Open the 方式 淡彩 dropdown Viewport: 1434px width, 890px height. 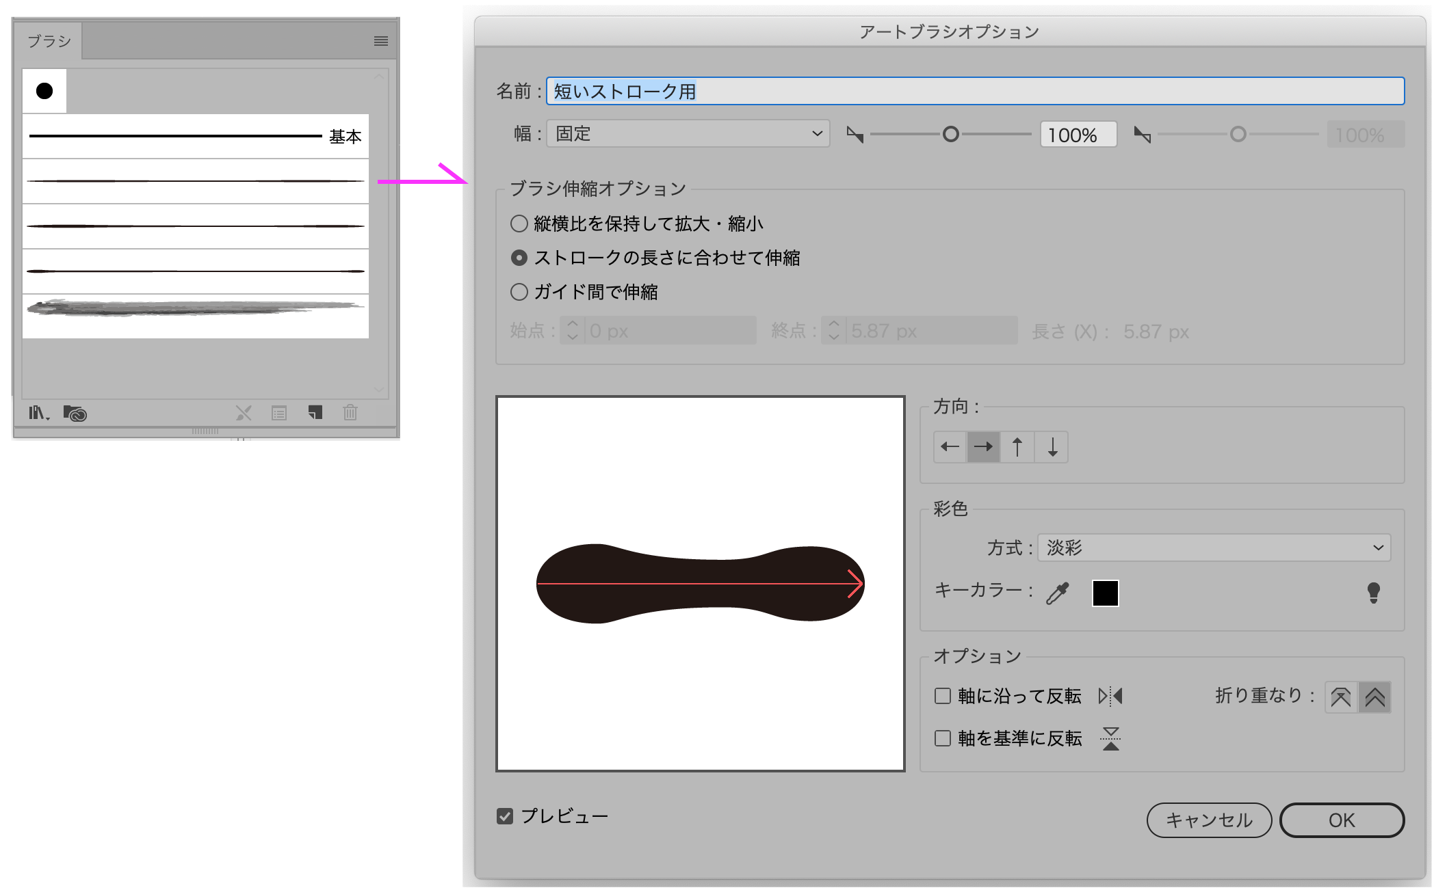tap(1214, 548)
